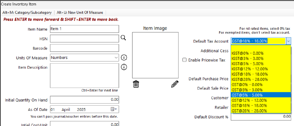Click inside the Item Description textbox

(x=84, y=75)
